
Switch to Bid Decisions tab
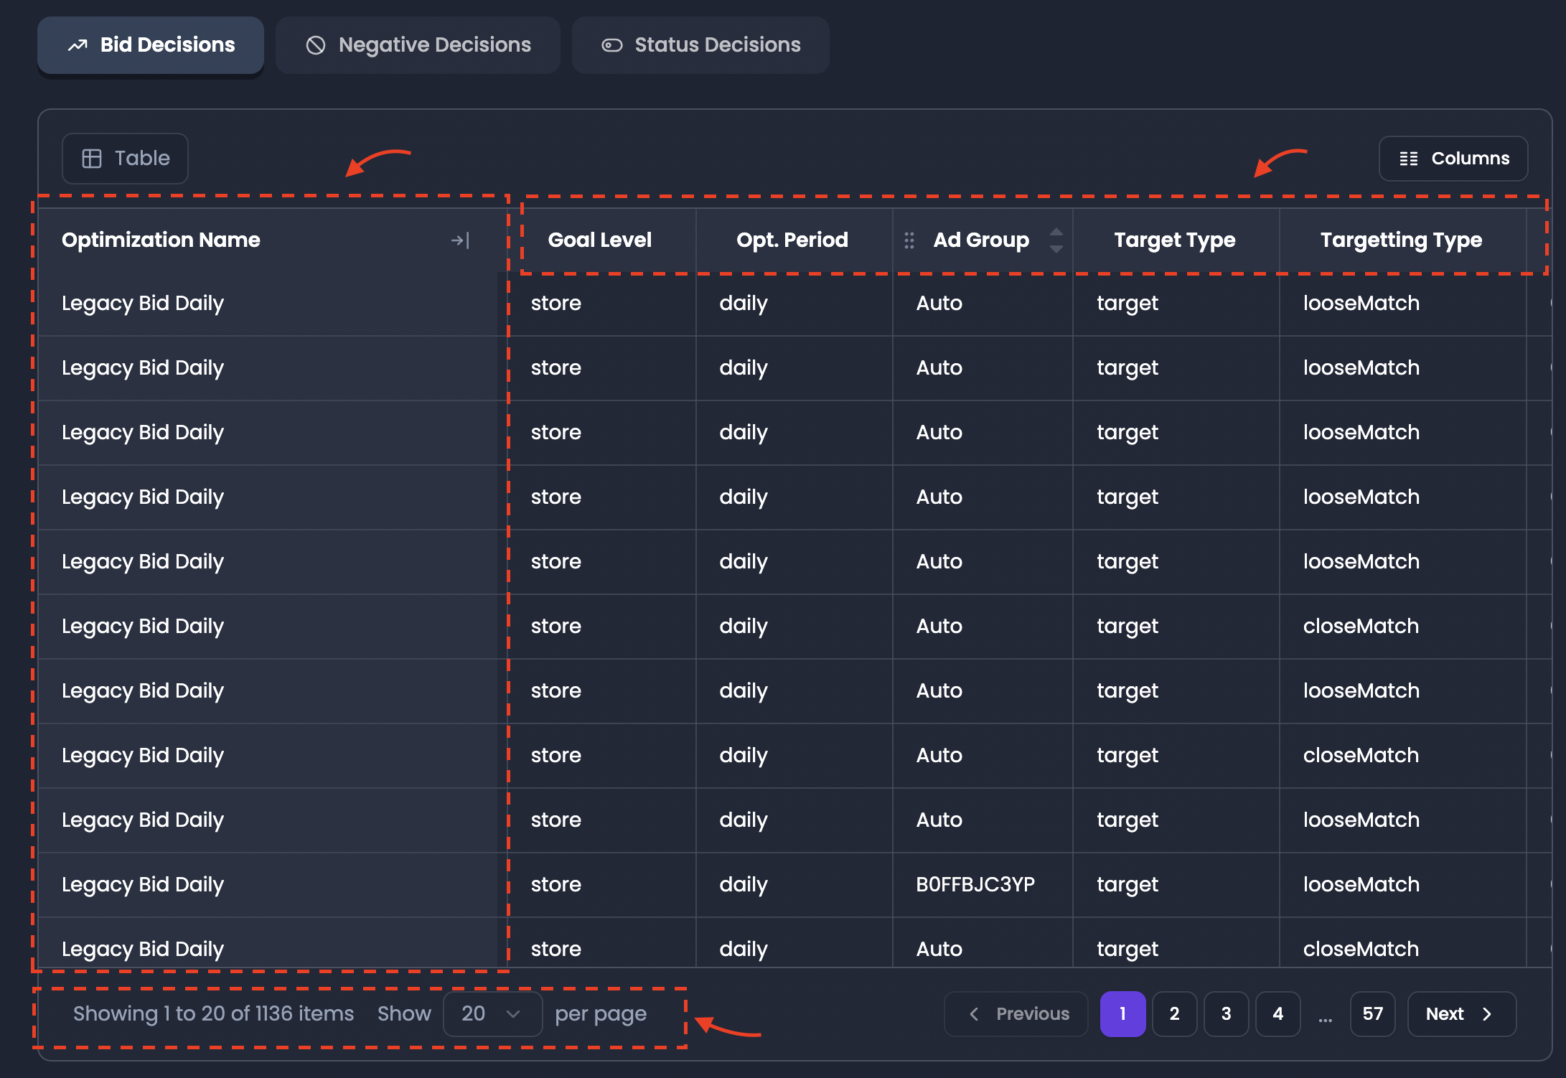(x=151, y=45)
